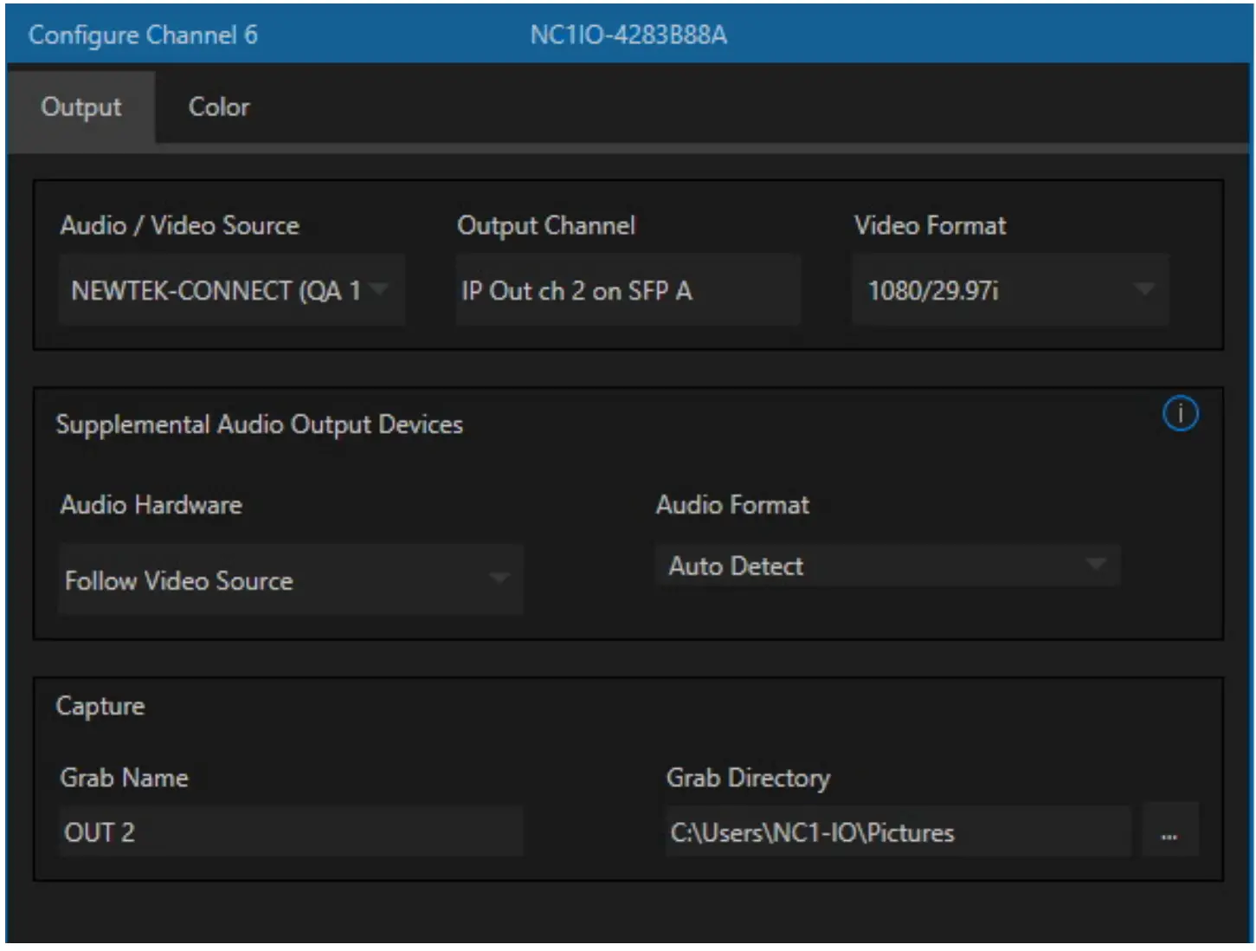The width and height of the screenshot is (1256, 951).
Task: Click the Audio Format dropdown arrow
Action: click(1096, 565)
